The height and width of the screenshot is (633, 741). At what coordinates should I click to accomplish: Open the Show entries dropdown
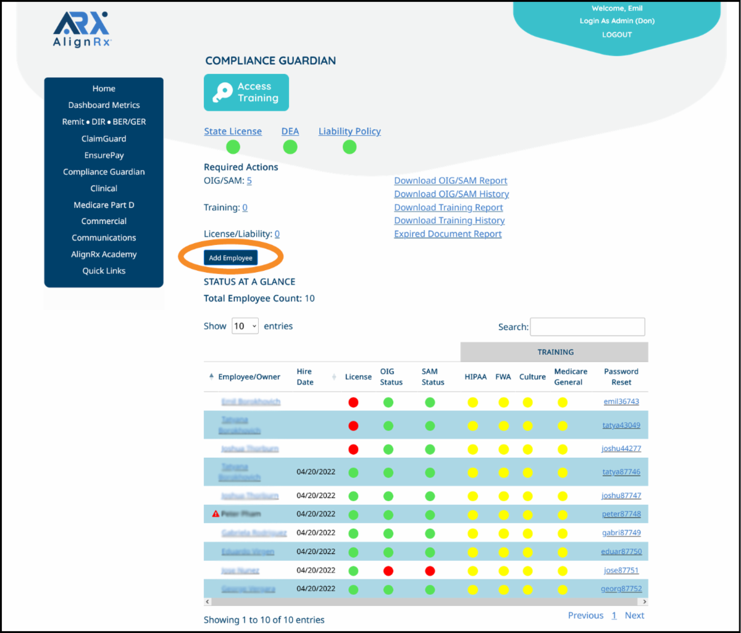coord(245,326)
